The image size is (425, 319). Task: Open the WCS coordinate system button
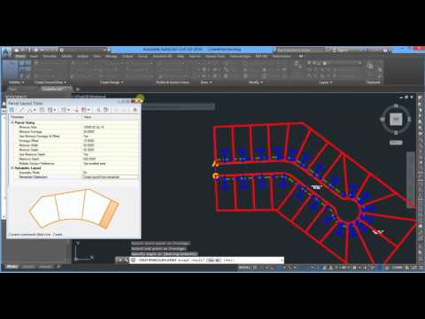396,143
